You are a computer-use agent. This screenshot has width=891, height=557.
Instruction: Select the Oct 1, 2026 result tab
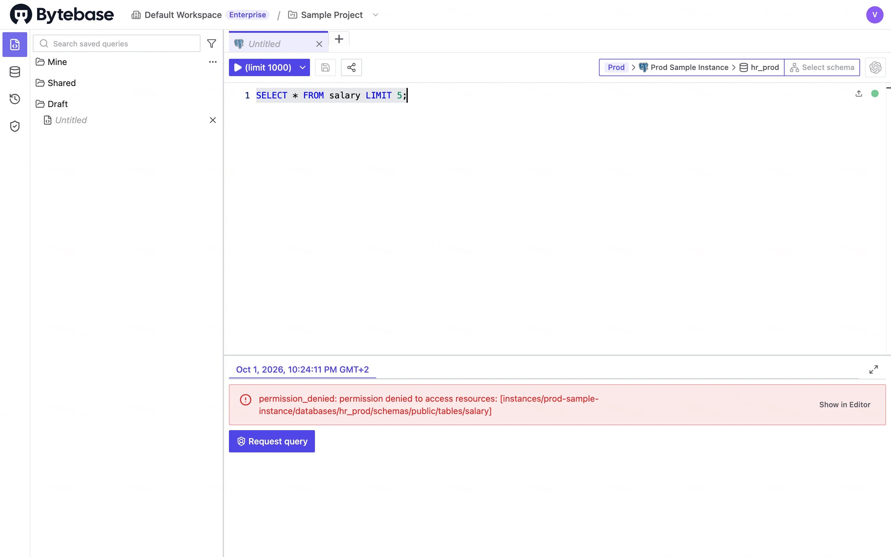302,369
